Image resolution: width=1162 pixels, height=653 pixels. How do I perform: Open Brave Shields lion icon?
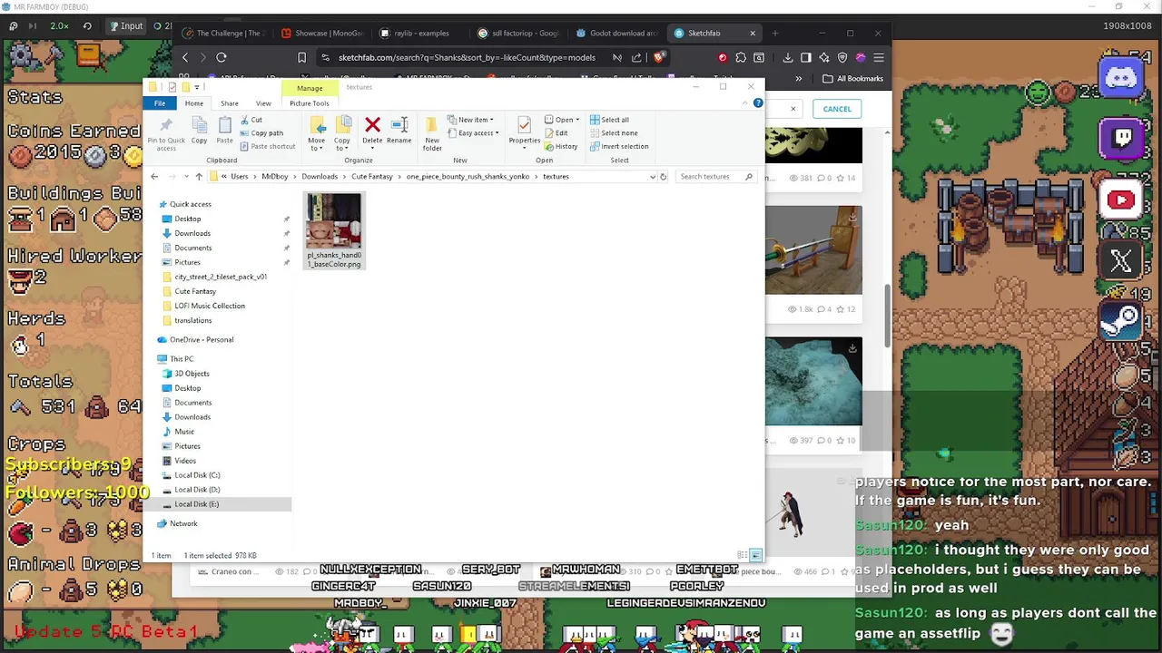coord(659,57)
